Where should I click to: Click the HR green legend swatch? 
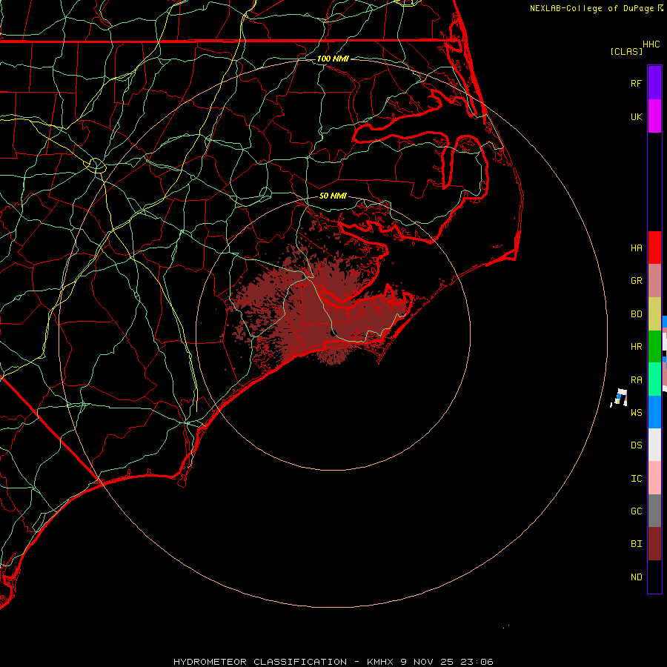[x=654, y=347]
